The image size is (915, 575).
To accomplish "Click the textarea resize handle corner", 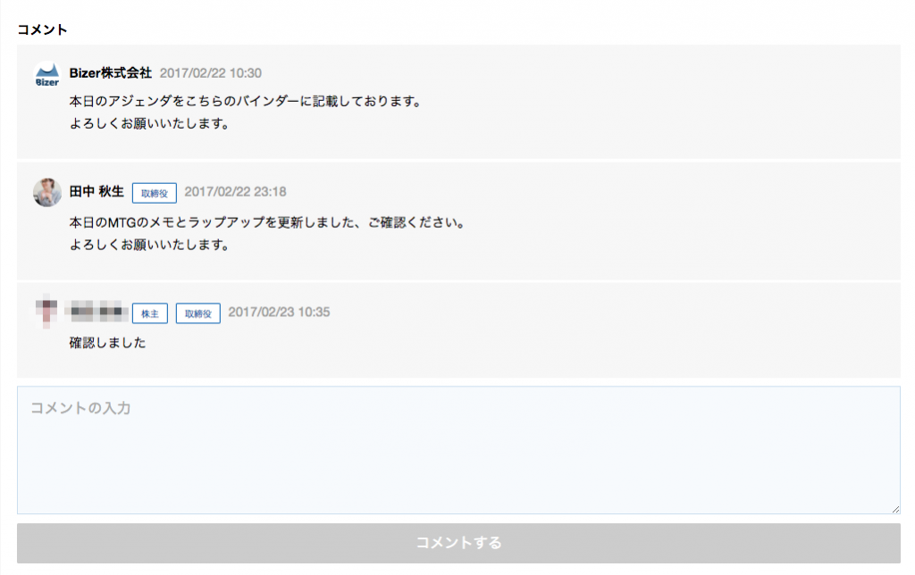I will (895, 509).
